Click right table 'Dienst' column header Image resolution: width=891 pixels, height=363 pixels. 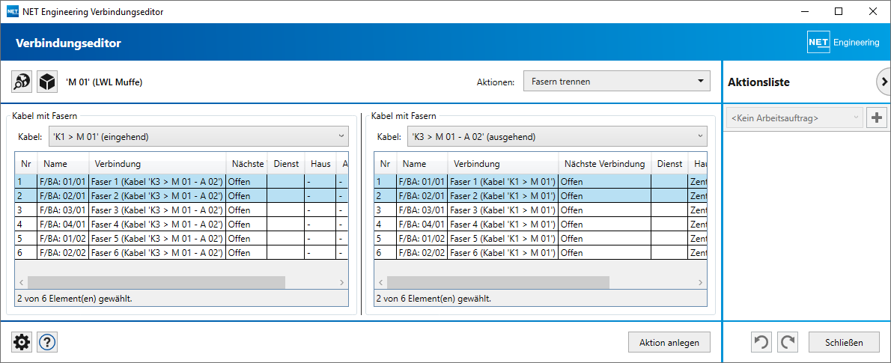click(669, 164)
